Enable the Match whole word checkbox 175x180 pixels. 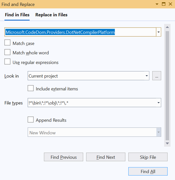tap(8, 53)
